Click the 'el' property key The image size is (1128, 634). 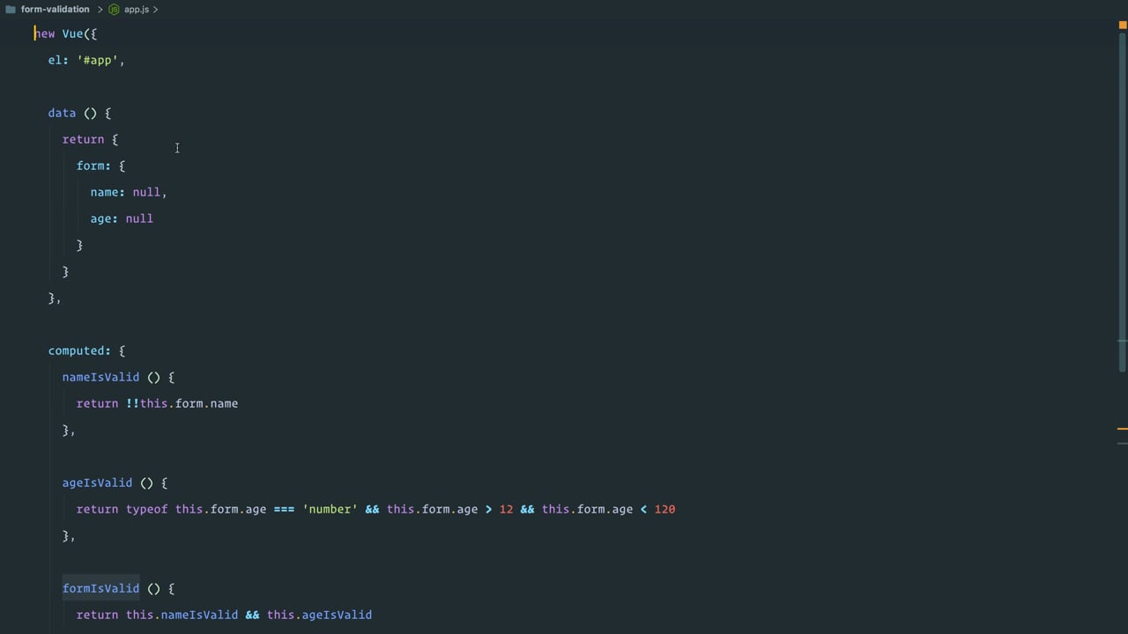[x=55, y=60]
